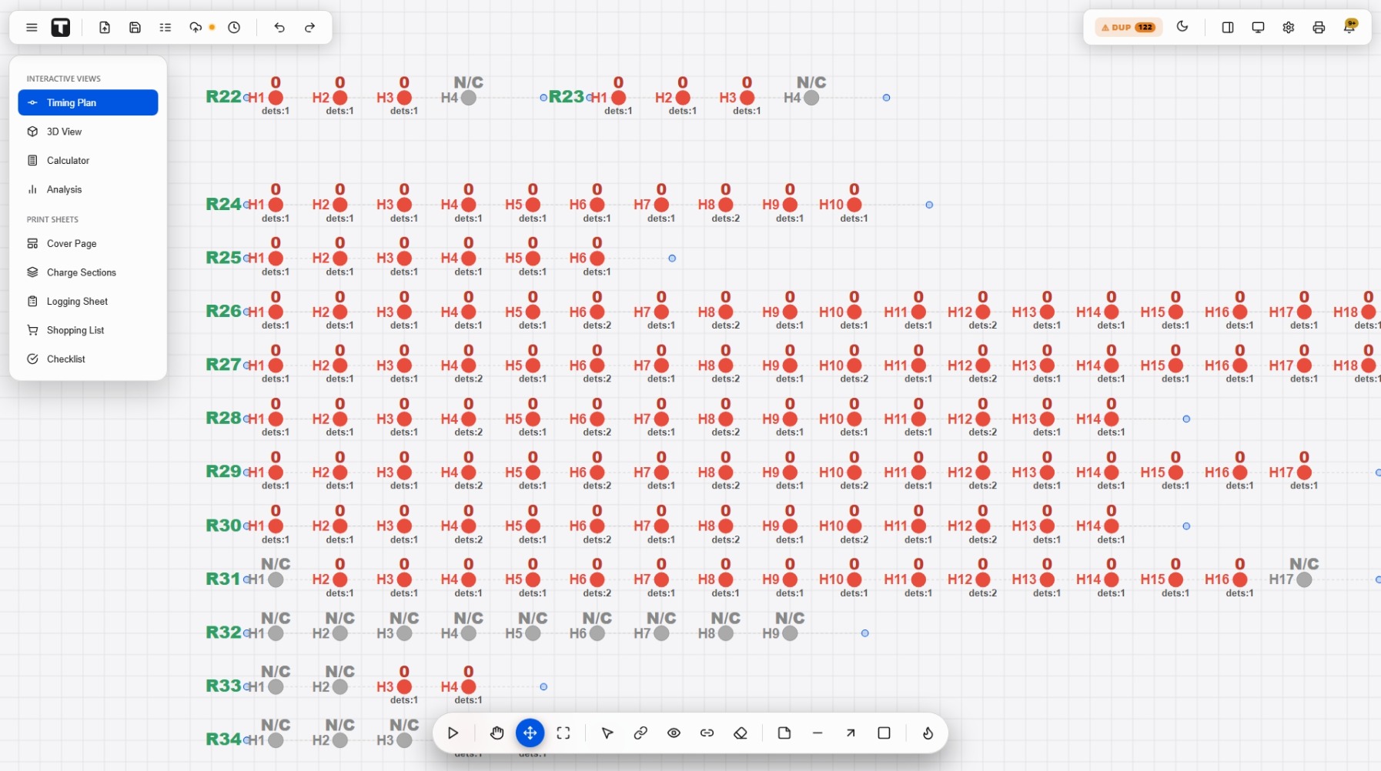Open the Calculator view
This screenshot has height=771, width=1381.
click(x=88, y=161)
